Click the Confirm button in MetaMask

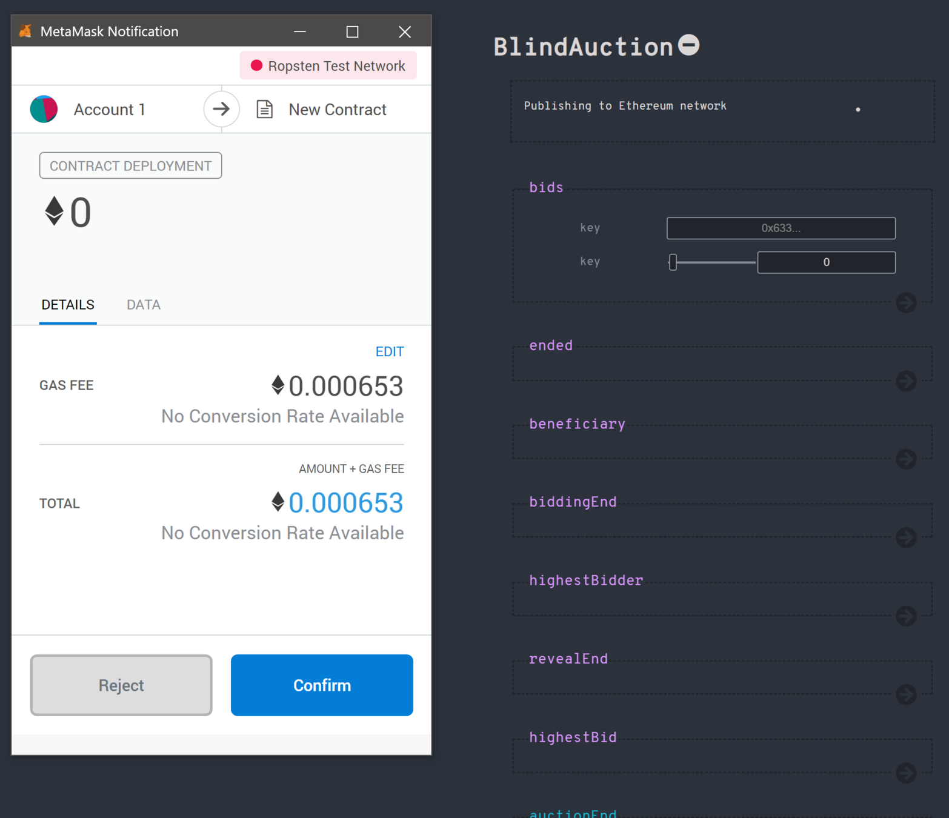tap(322, 685)
